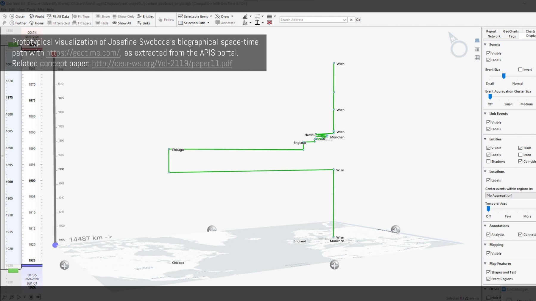This screenshot has height=301, width=536.
Task: Click the play animation button
Action: click(x=19, y=297)
